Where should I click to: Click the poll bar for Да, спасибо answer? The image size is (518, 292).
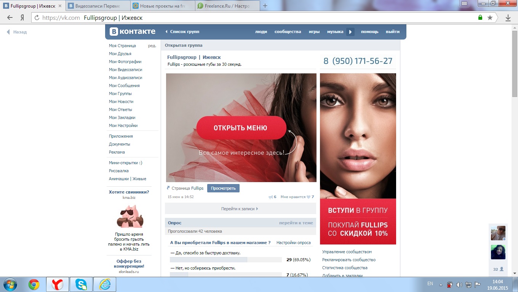pos(225,260)
